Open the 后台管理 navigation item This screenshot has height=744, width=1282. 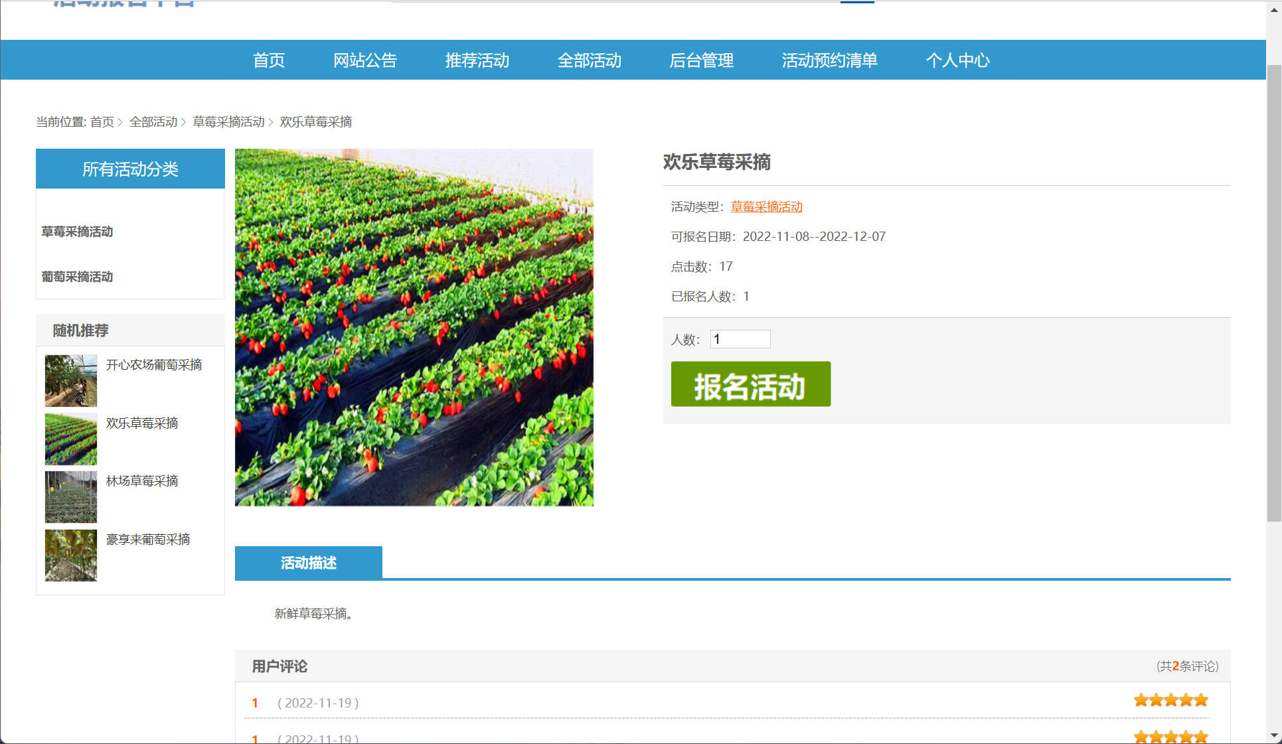(702, 60)
